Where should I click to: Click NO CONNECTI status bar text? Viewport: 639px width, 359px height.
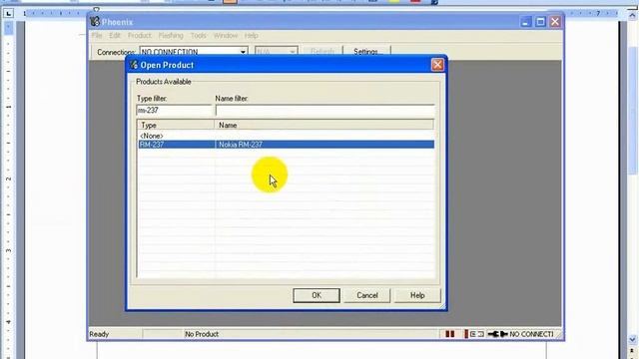coord(531,334)
